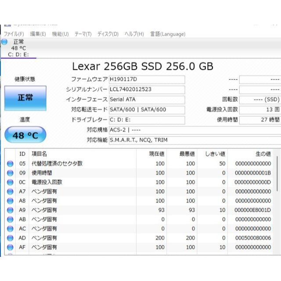Select the 電源投入回数 attribute in row 0C
The image size is (281, 281).
click(47, 182)
